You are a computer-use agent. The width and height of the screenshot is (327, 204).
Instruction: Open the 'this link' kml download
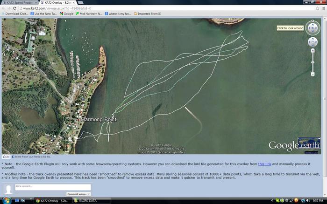click(264, 164)
